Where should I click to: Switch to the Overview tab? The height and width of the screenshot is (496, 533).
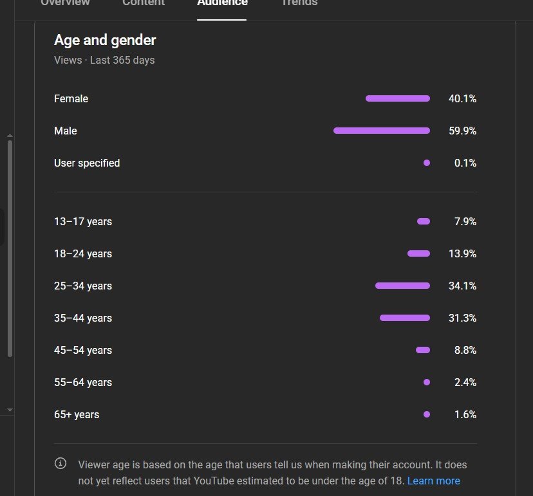coord(65,3)
